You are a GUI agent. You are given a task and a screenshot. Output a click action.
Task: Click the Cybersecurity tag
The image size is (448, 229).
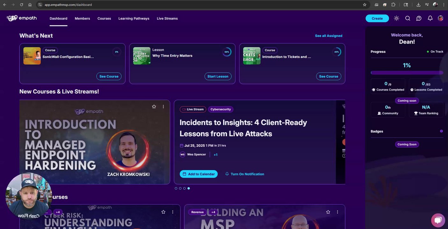point(220,109)
